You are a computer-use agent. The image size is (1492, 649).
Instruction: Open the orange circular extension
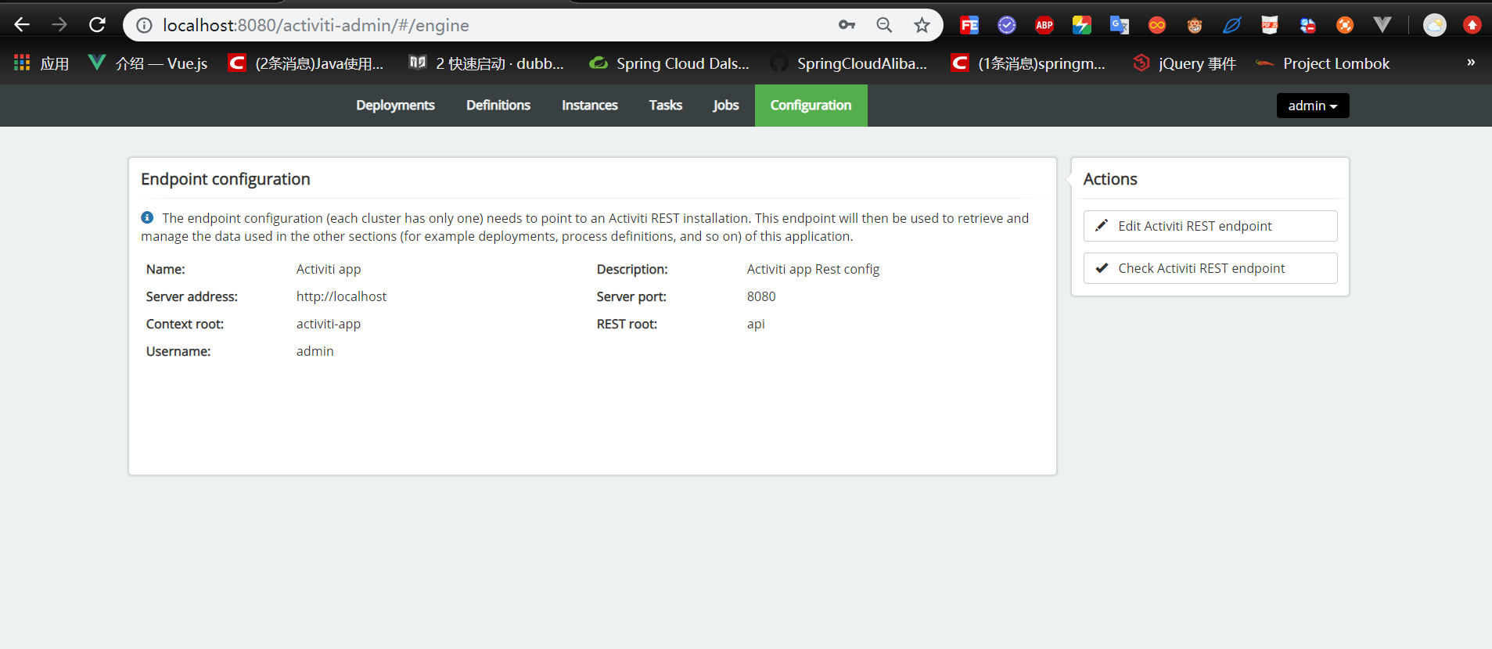1345,25
